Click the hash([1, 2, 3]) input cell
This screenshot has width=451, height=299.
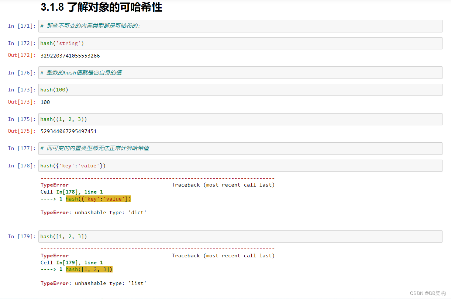click(240, 236)
